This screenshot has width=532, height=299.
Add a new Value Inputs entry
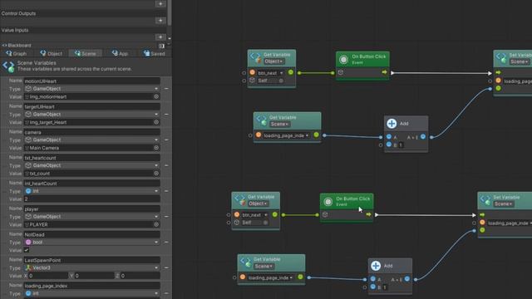click(160, 37)
